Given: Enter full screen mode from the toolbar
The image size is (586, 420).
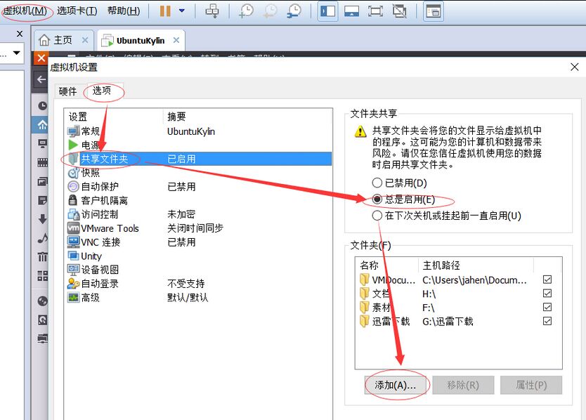Looking at the screenshot, I should (375, 11).
